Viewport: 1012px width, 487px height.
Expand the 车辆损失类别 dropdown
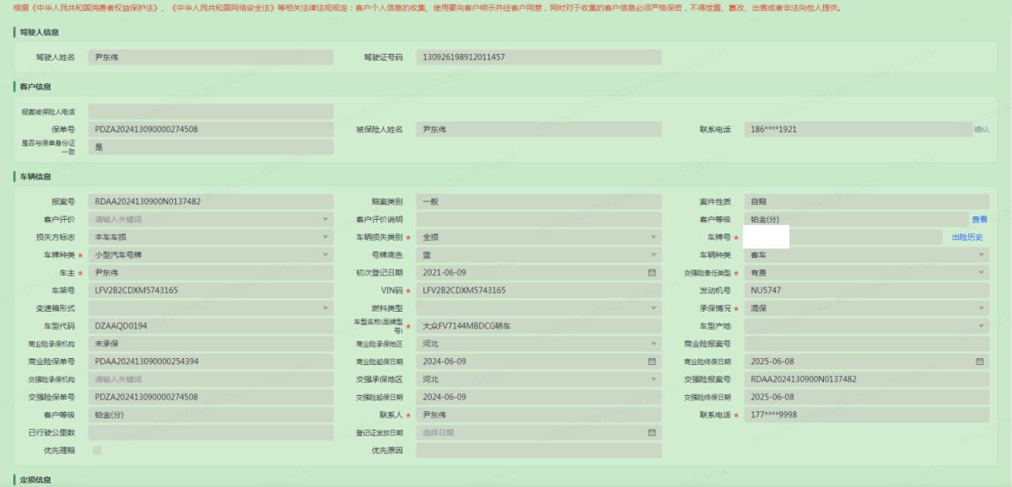(653, 237)
